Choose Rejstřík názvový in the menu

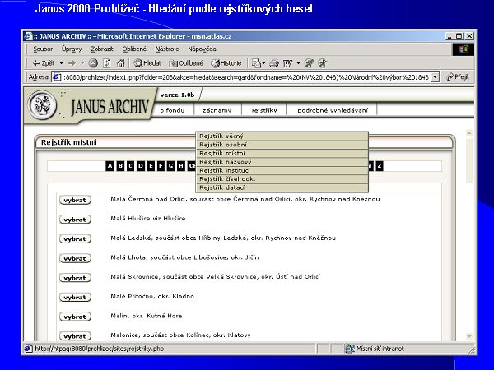point(282,162)
